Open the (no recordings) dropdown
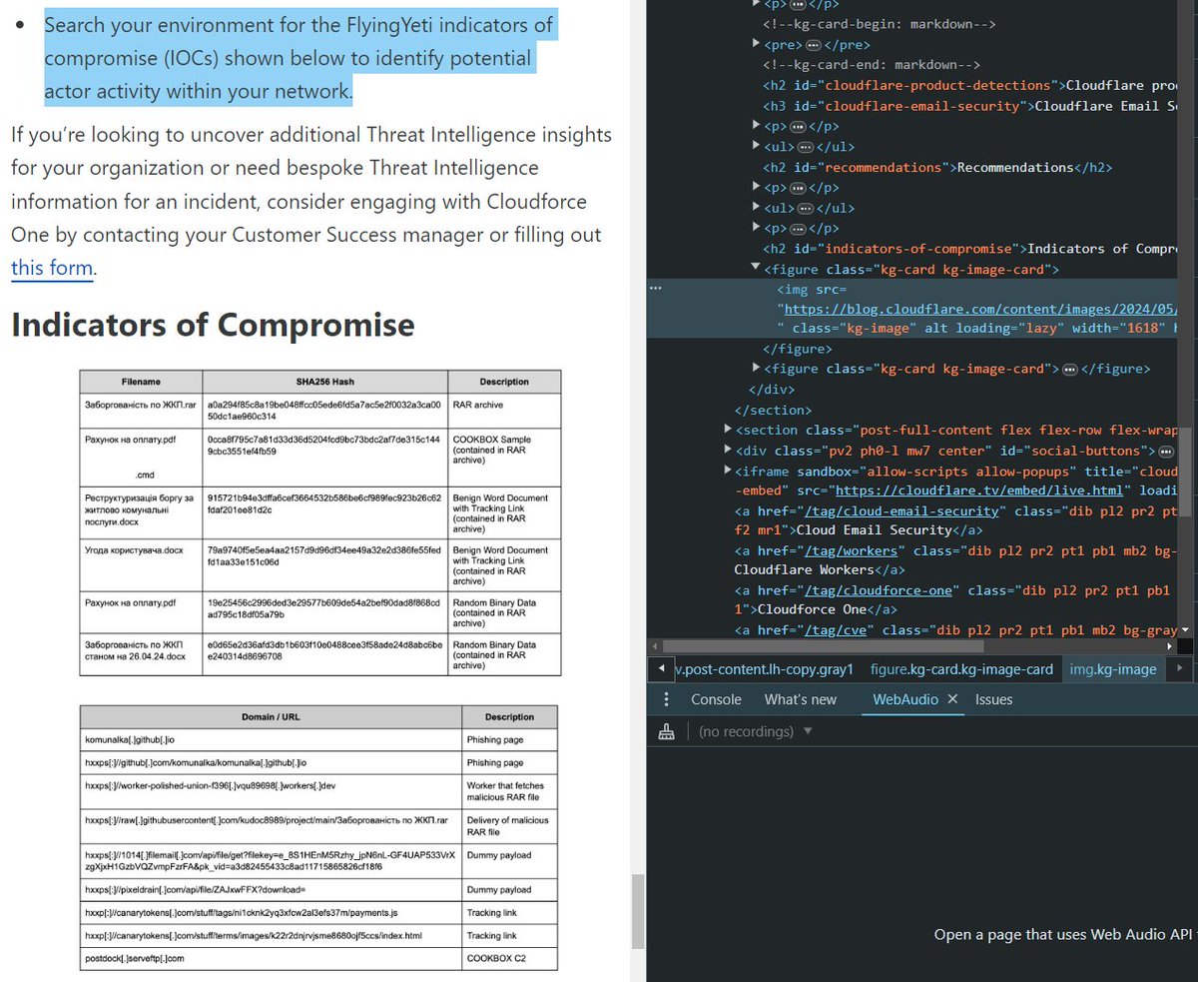The width and height of the screenshot is (1198, 982). point(756,732)
